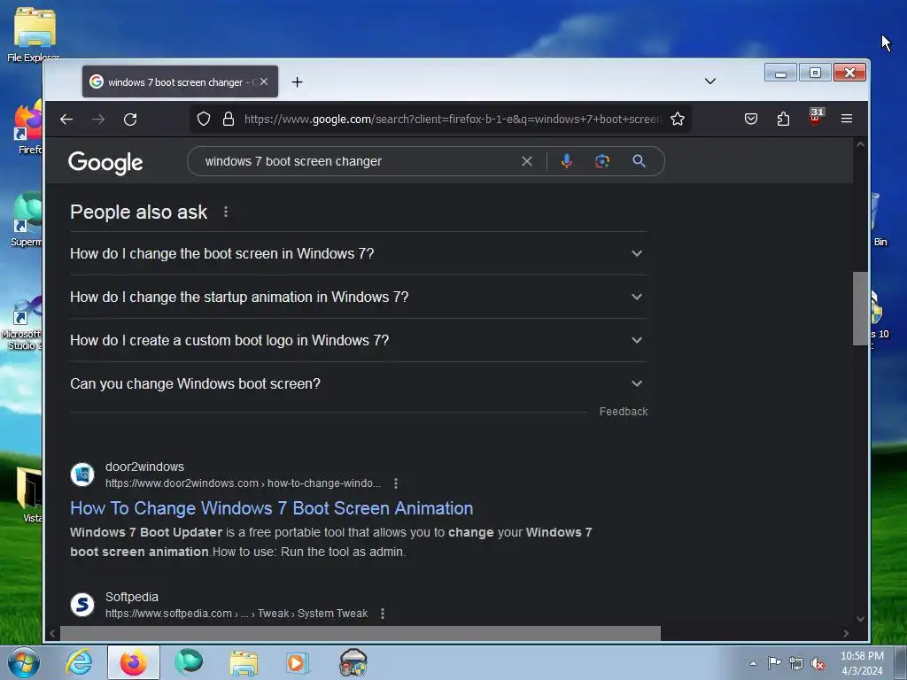Submit search with magnifier icon
Image resolution: width=907 pixels, height=680 pixels.
(x=639, y=161)
